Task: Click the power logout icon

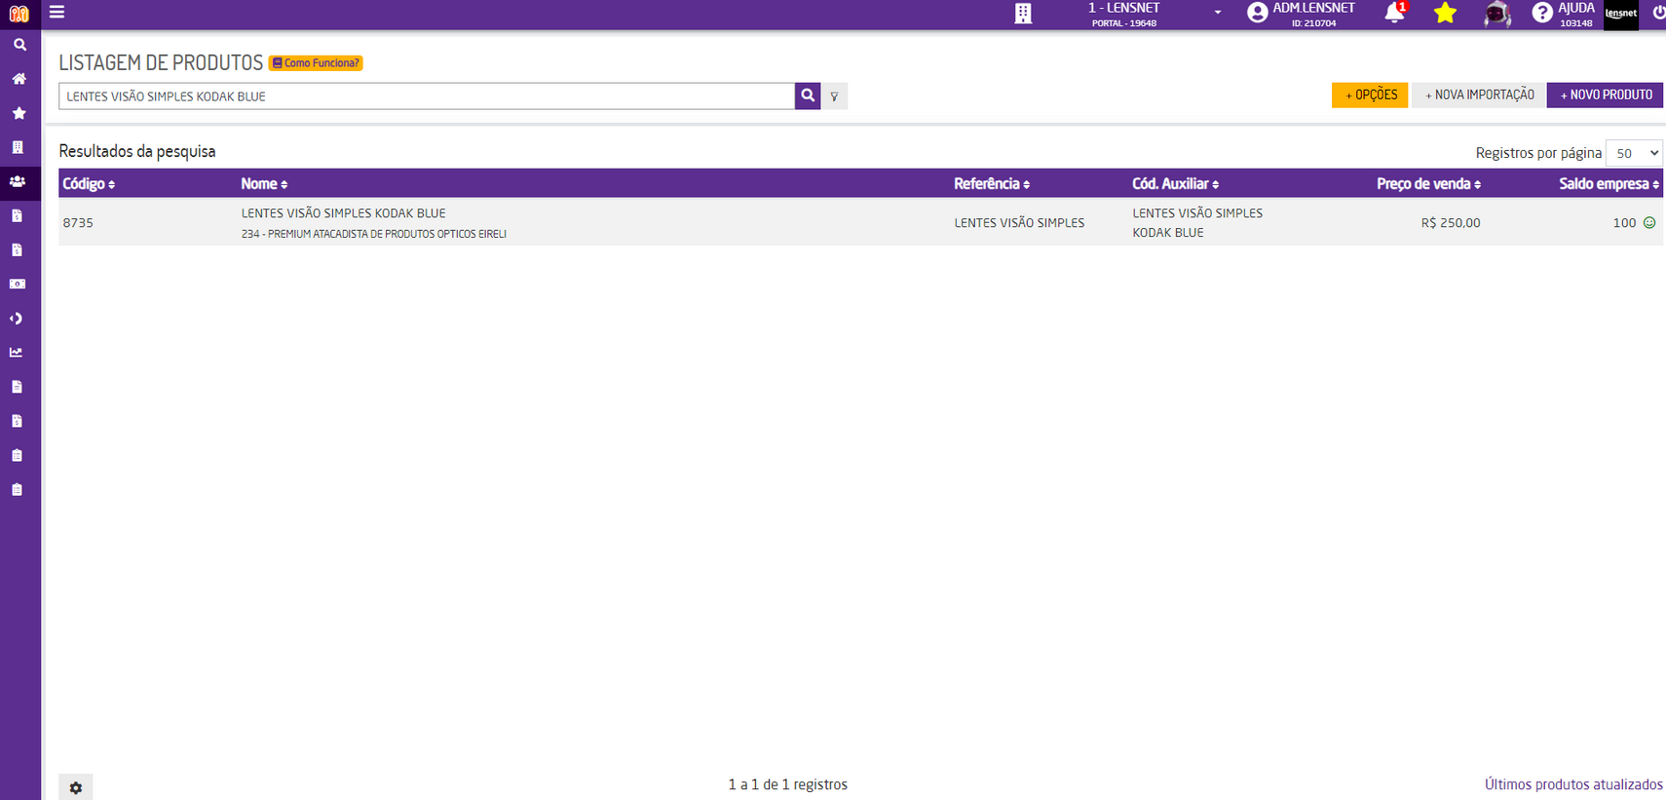Action: (x=1657, y=13)
